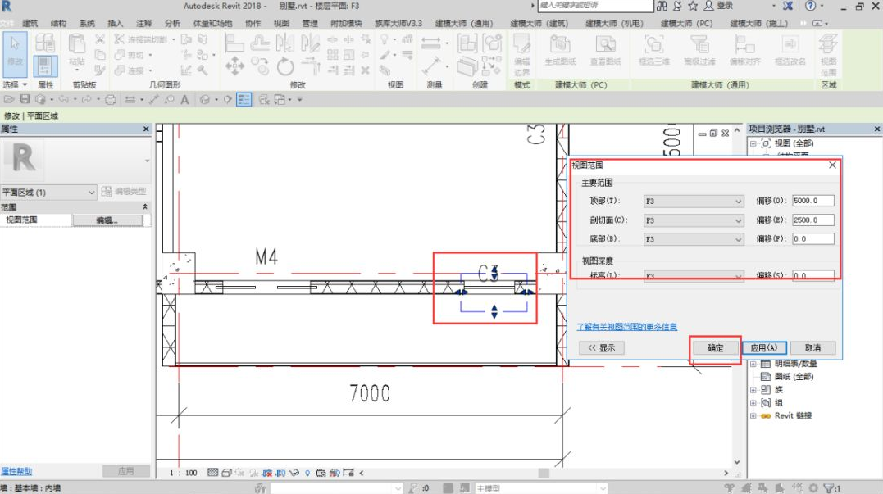Select the Move tool in the ribbon
Screen dimensions: 883x494
tap(234, 66)
